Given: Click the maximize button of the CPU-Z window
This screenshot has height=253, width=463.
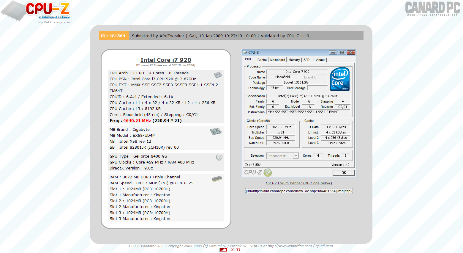Looking at the screenshot, I should click(x=342, y=52).
